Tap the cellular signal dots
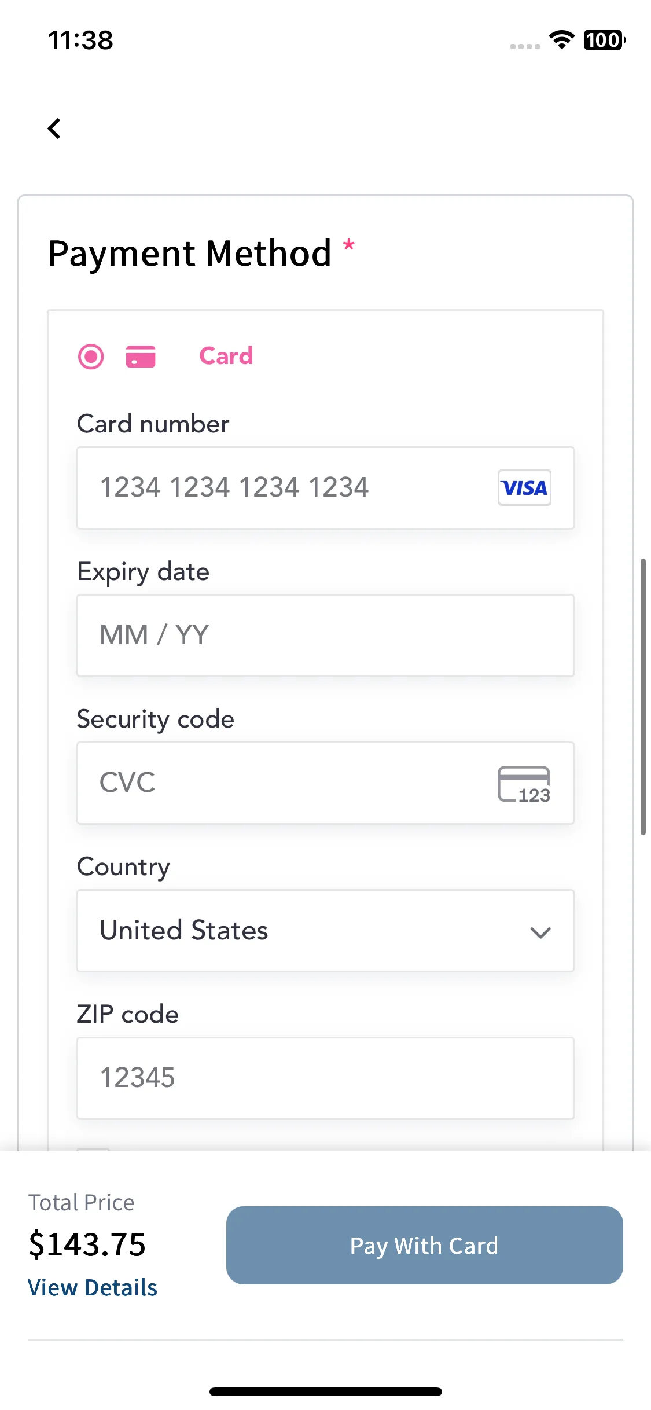The image size is (651, 1410). (x=525, y=46)
